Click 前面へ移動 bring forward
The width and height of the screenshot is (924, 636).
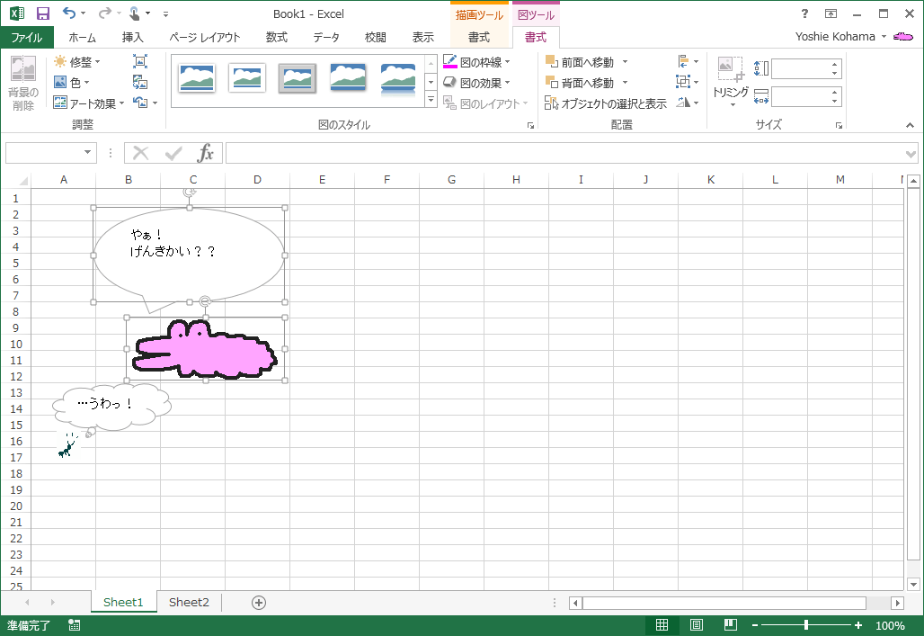pos(581,62)
